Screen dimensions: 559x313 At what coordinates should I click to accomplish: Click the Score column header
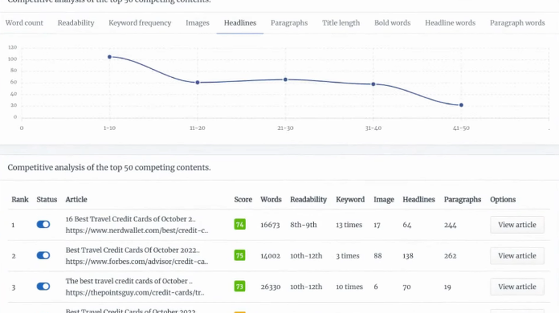243,200
